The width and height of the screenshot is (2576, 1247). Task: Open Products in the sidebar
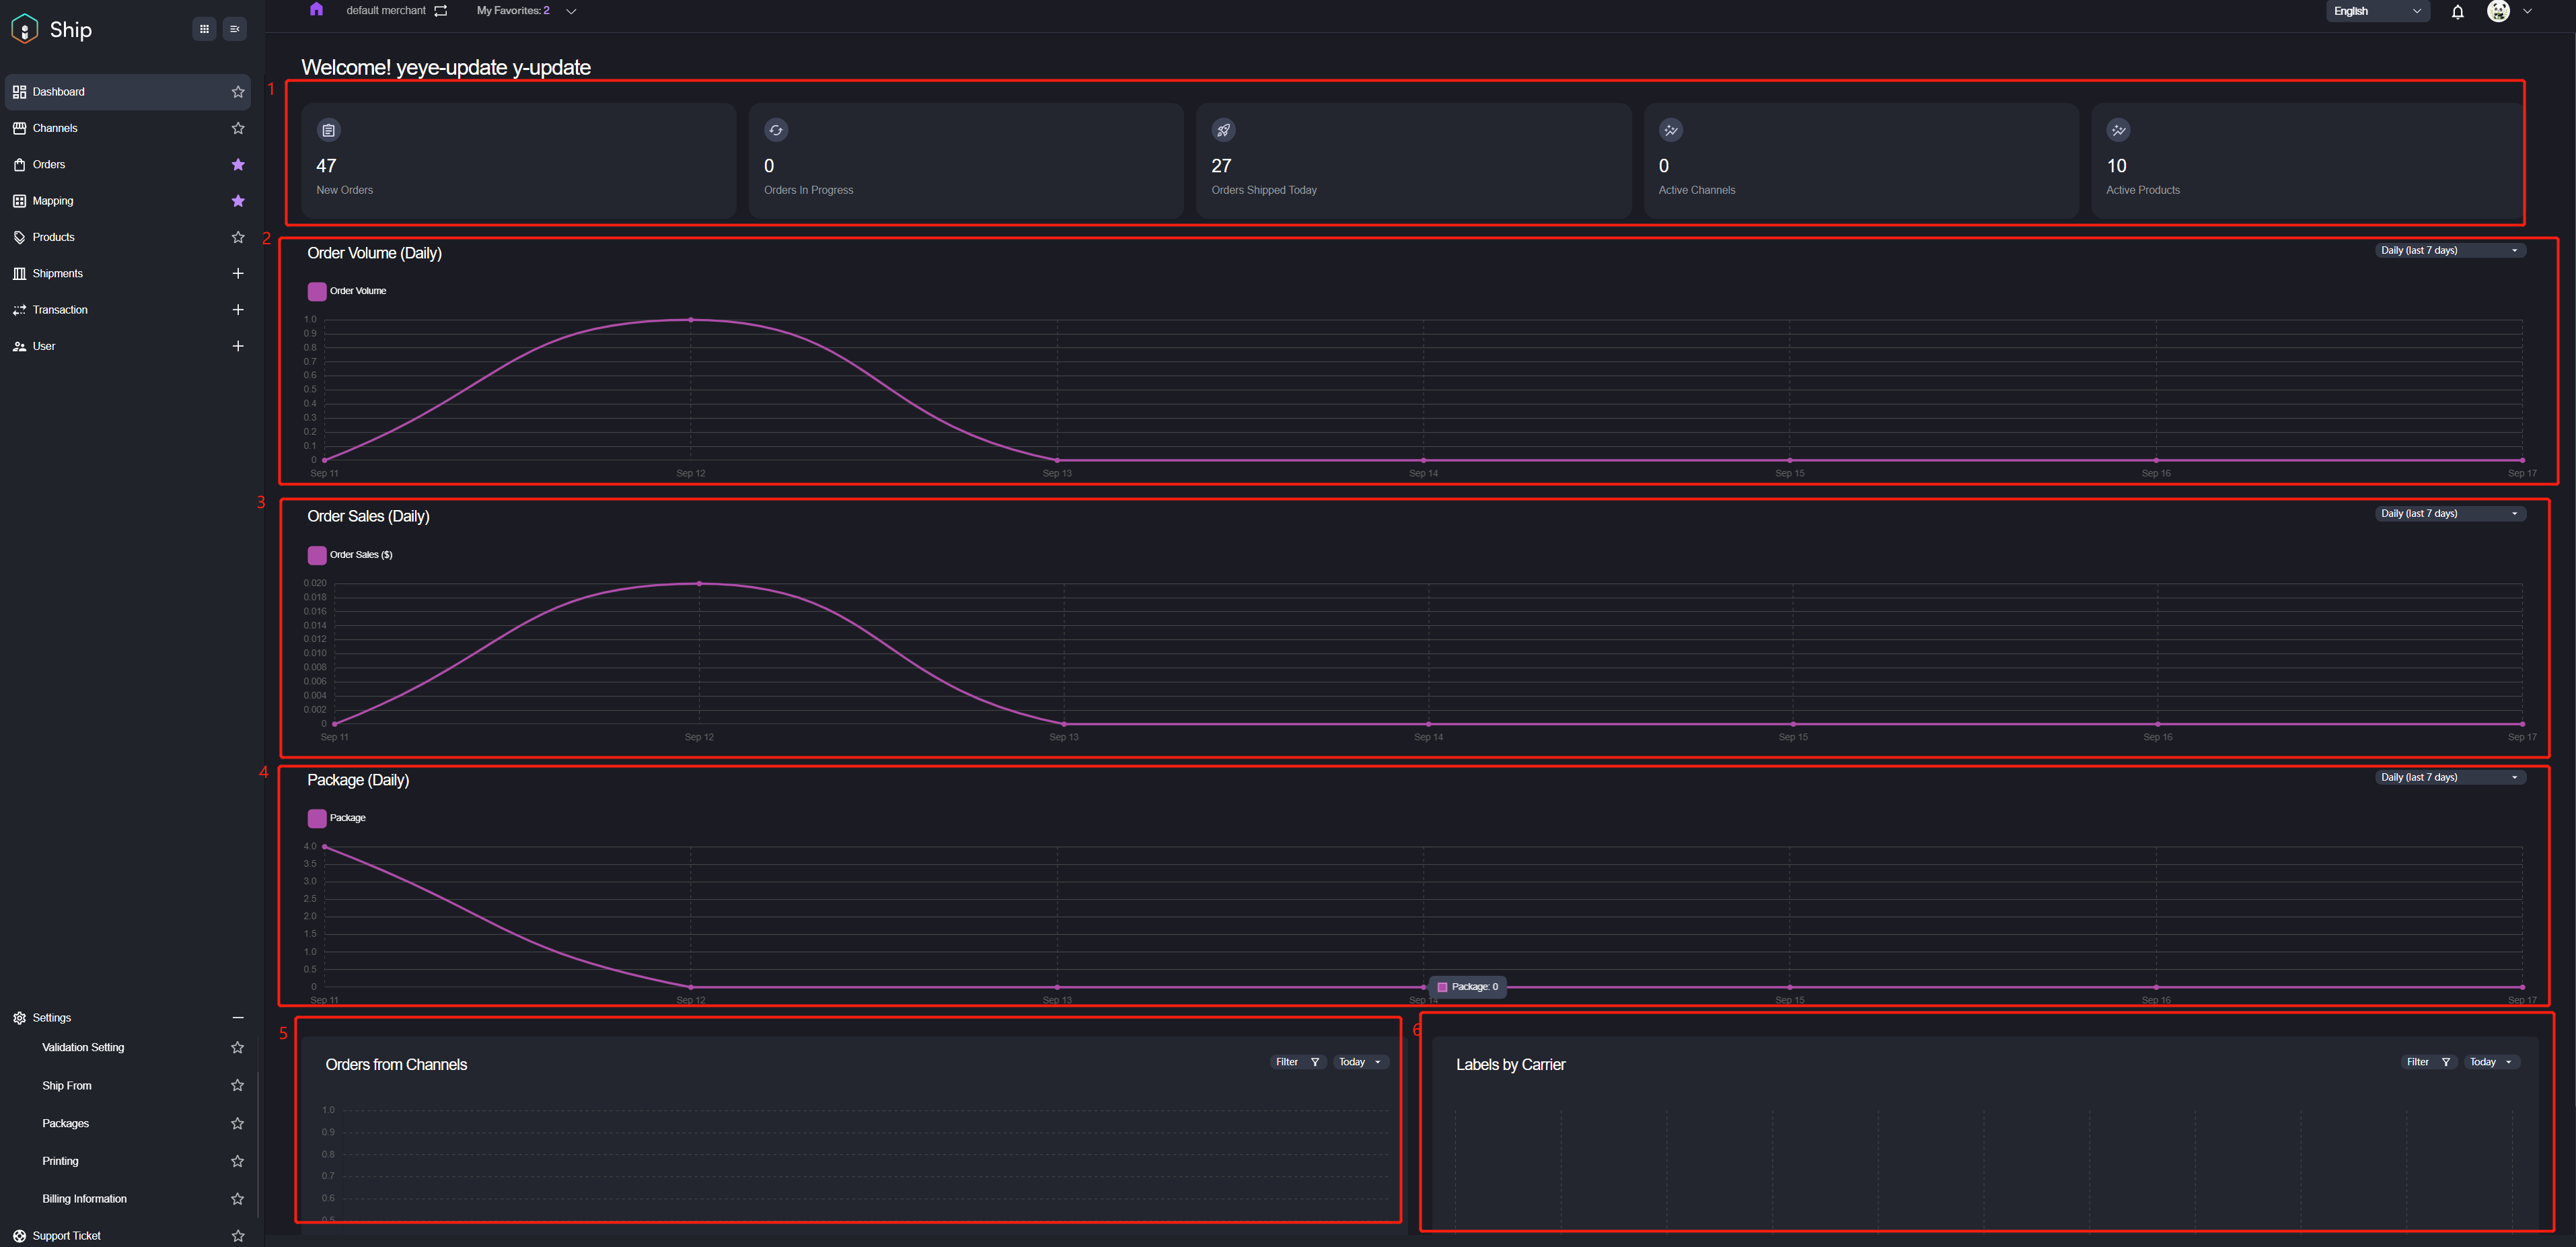(54, 237)
